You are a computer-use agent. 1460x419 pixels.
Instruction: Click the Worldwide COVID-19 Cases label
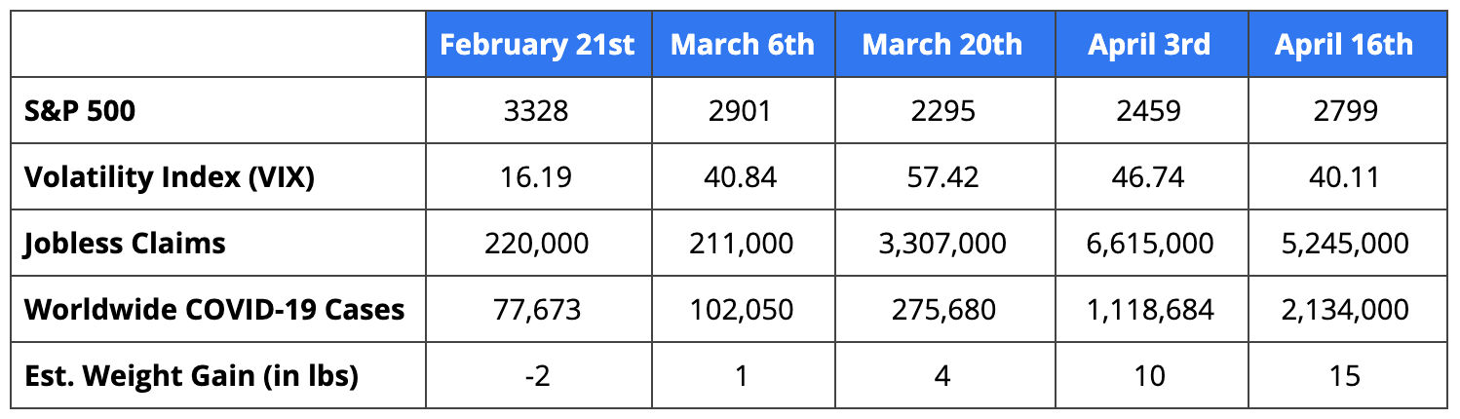coord(214,309)
